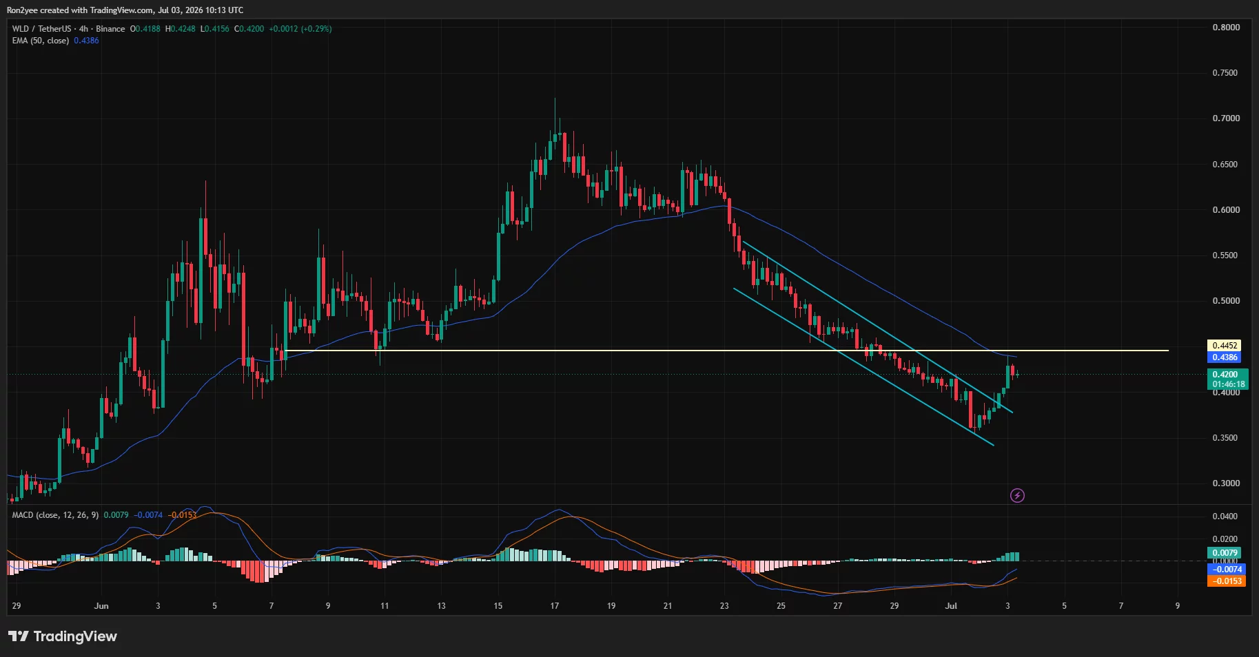Screen dimensions: 1259x657
Task: Click the blue -0.0074 MACD value tag
Action: click(1227, 570)
